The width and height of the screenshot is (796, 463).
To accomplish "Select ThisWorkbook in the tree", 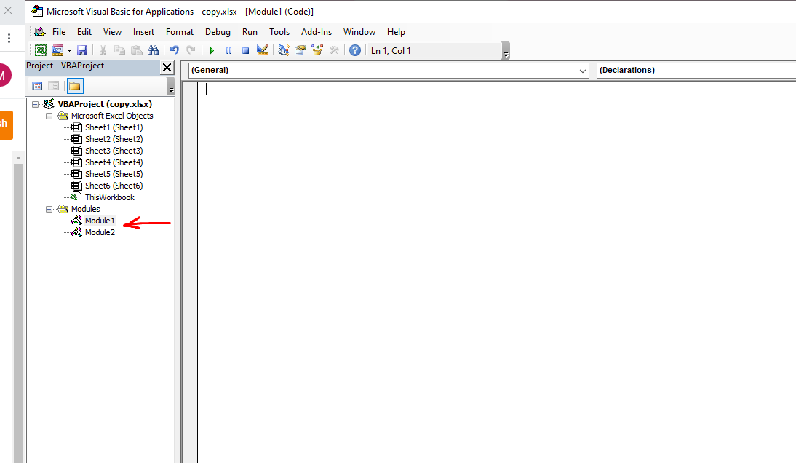I will point(110,197).
